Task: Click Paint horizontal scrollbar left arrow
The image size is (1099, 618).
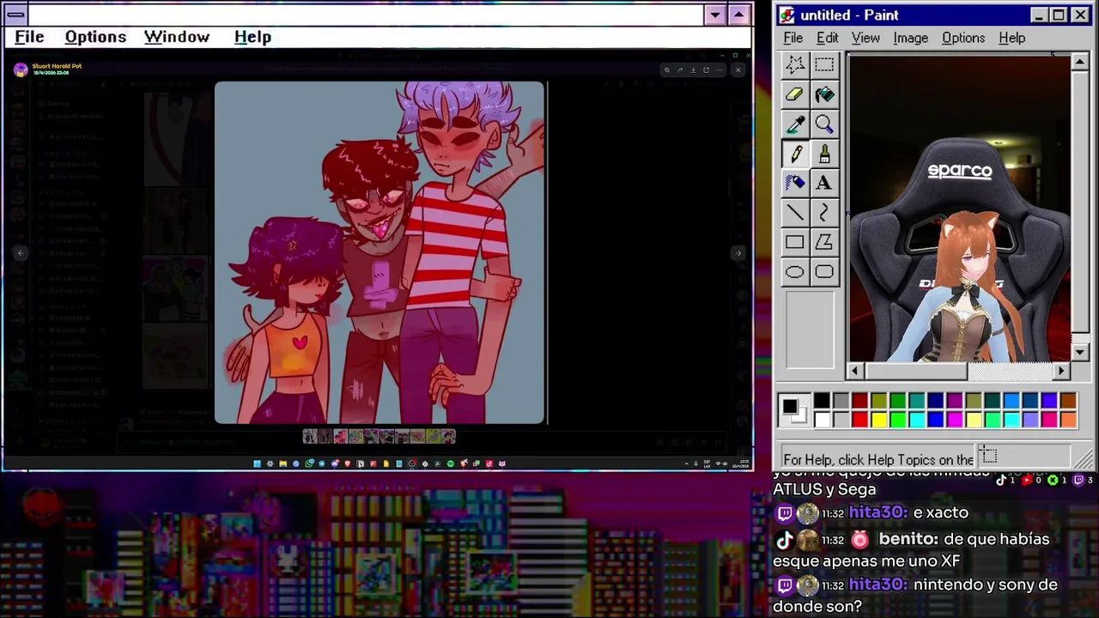Action: coord(854,371)
